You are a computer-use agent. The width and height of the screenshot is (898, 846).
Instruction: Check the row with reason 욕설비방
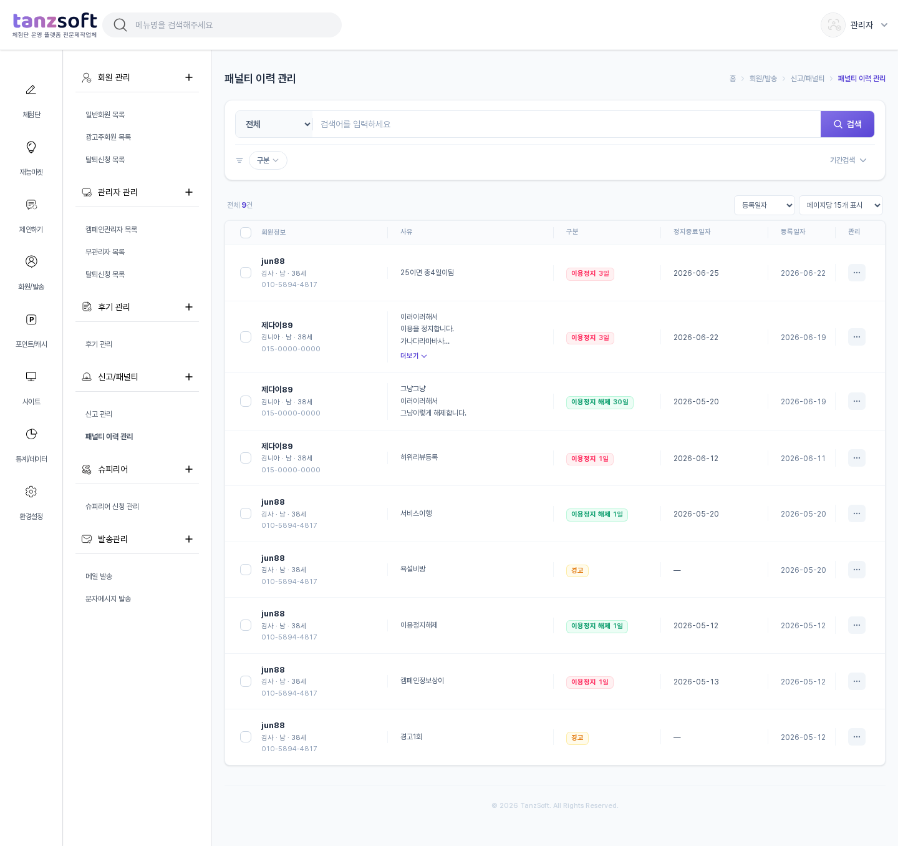click(x=246, y=570)
